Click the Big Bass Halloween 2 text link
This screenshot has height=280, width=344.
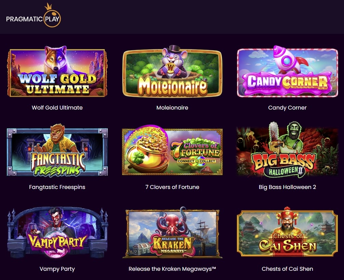pos(287,187)
